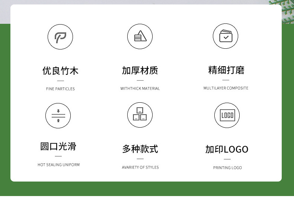
Task: Select the 加厚材质 heading
Action: coord(140,70)
